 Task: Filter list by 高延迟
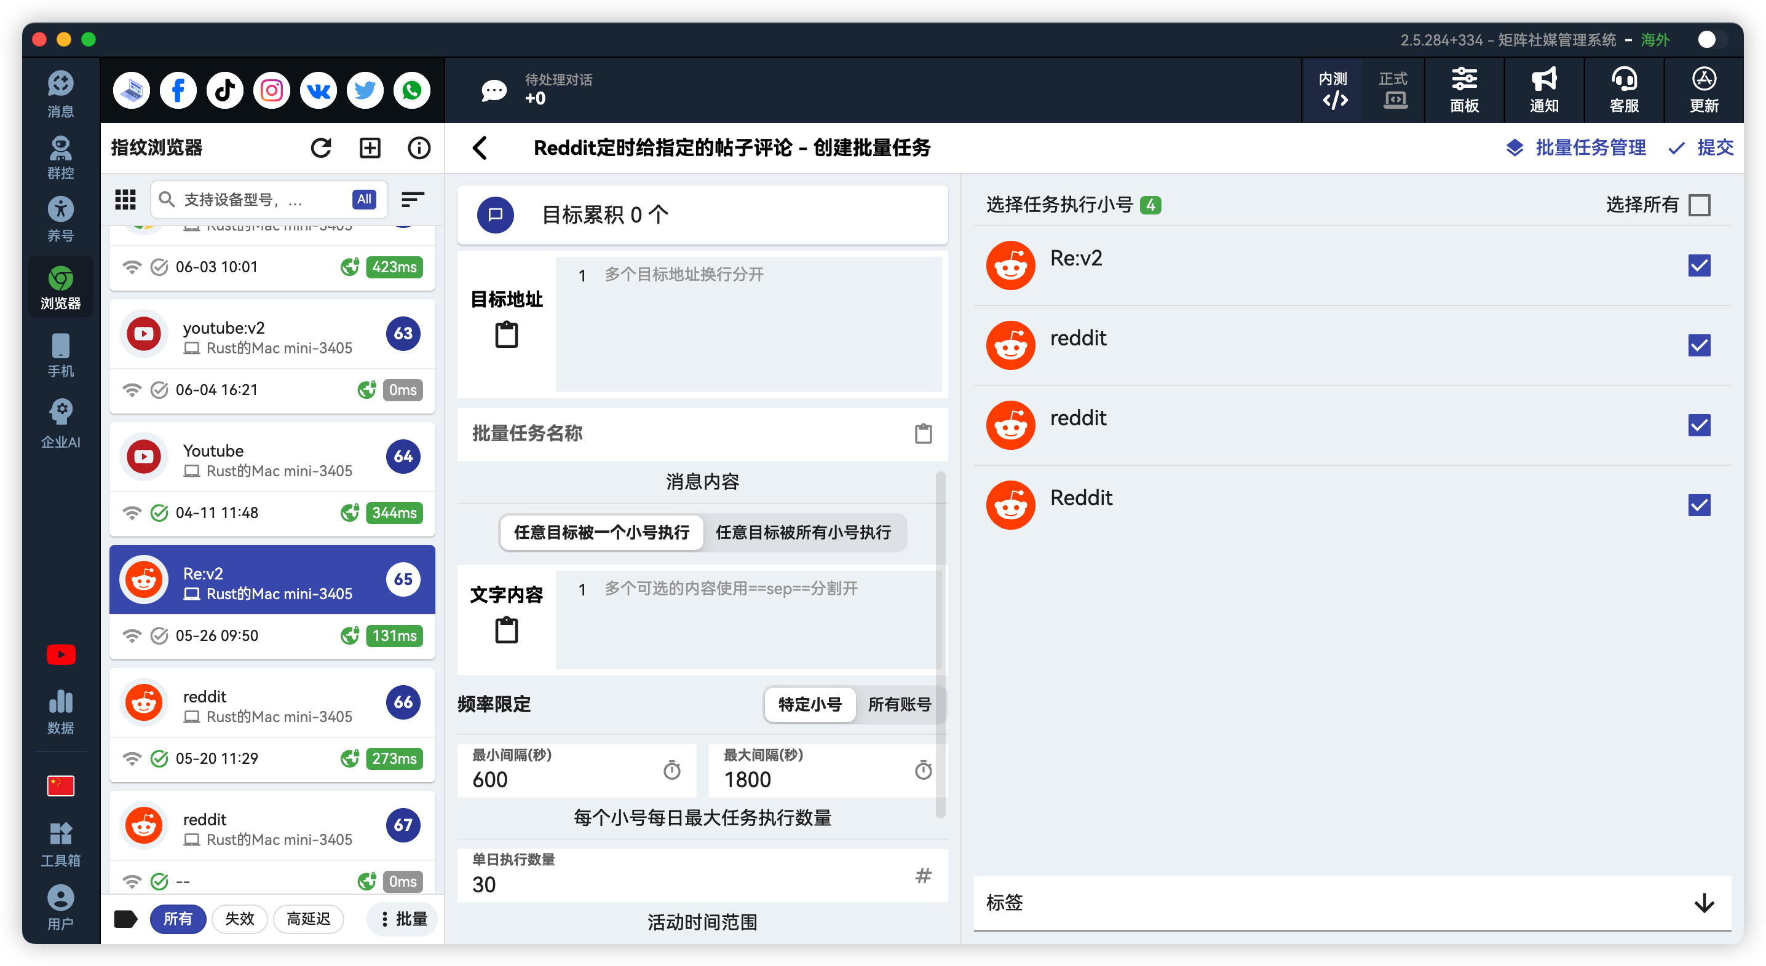point(309,919)
